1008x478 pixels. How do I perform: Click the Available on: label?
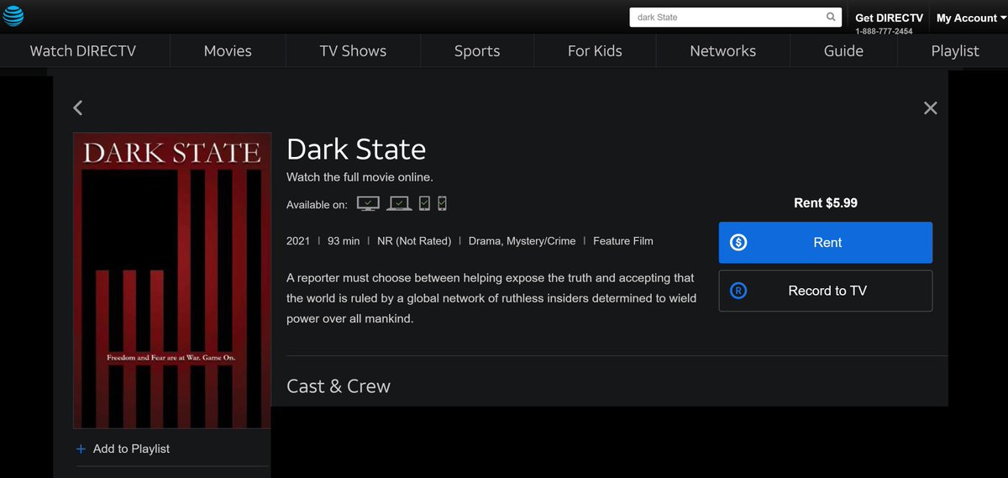click(x=317, y=205)
